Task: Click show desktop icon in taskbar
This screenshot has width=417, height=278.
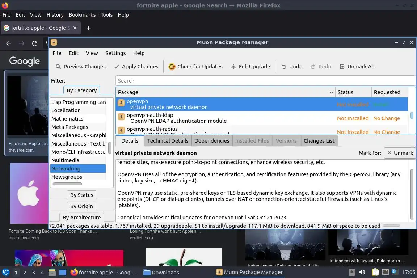Action: coord(63,273)
